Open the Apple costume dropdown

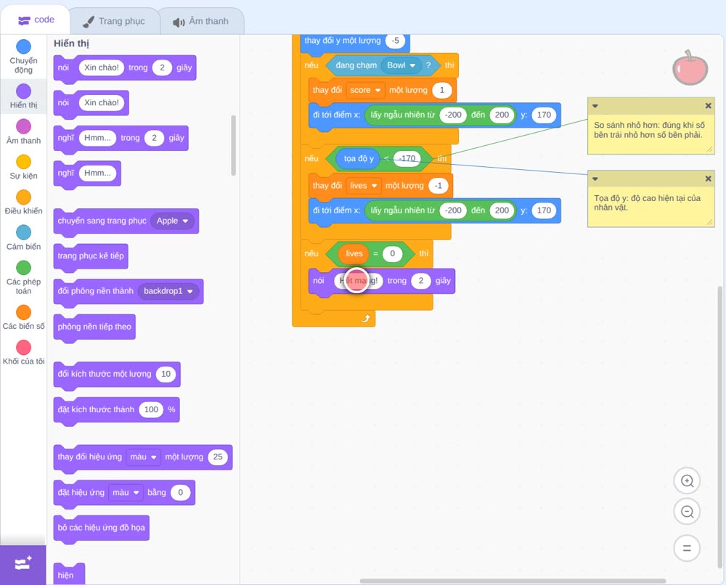[173, 221]
